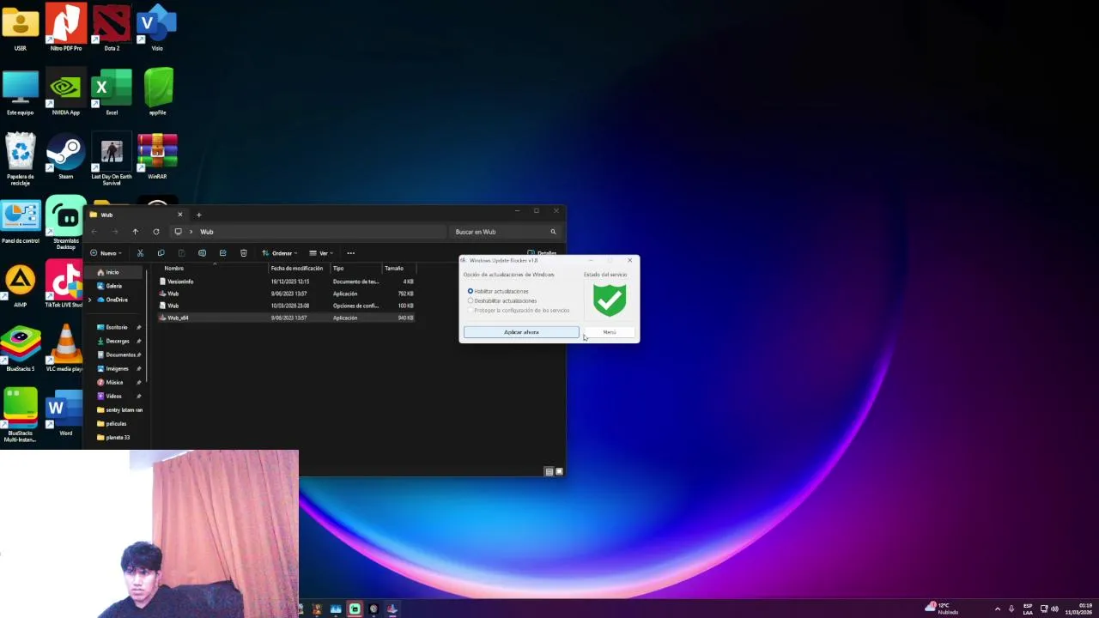Open VLC media player desktop icon
The width and height of the screenshot is (1099, 618).
[66, 348]
